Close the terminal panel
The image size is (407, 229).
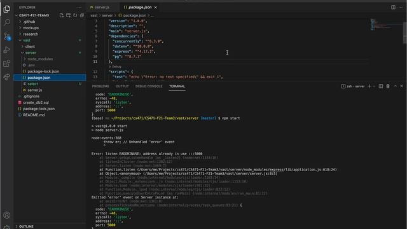tap(401, 87)
